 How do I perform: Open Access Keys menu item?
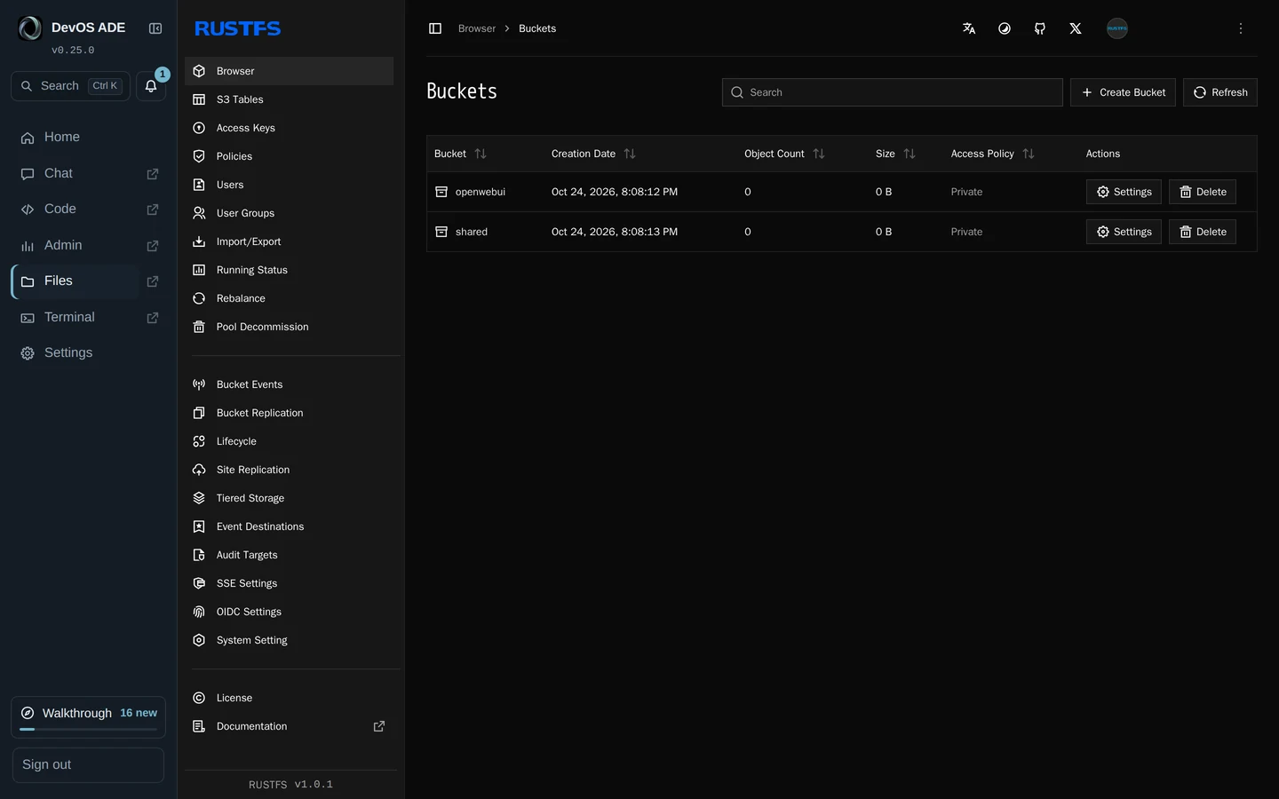tap(289, 128)
